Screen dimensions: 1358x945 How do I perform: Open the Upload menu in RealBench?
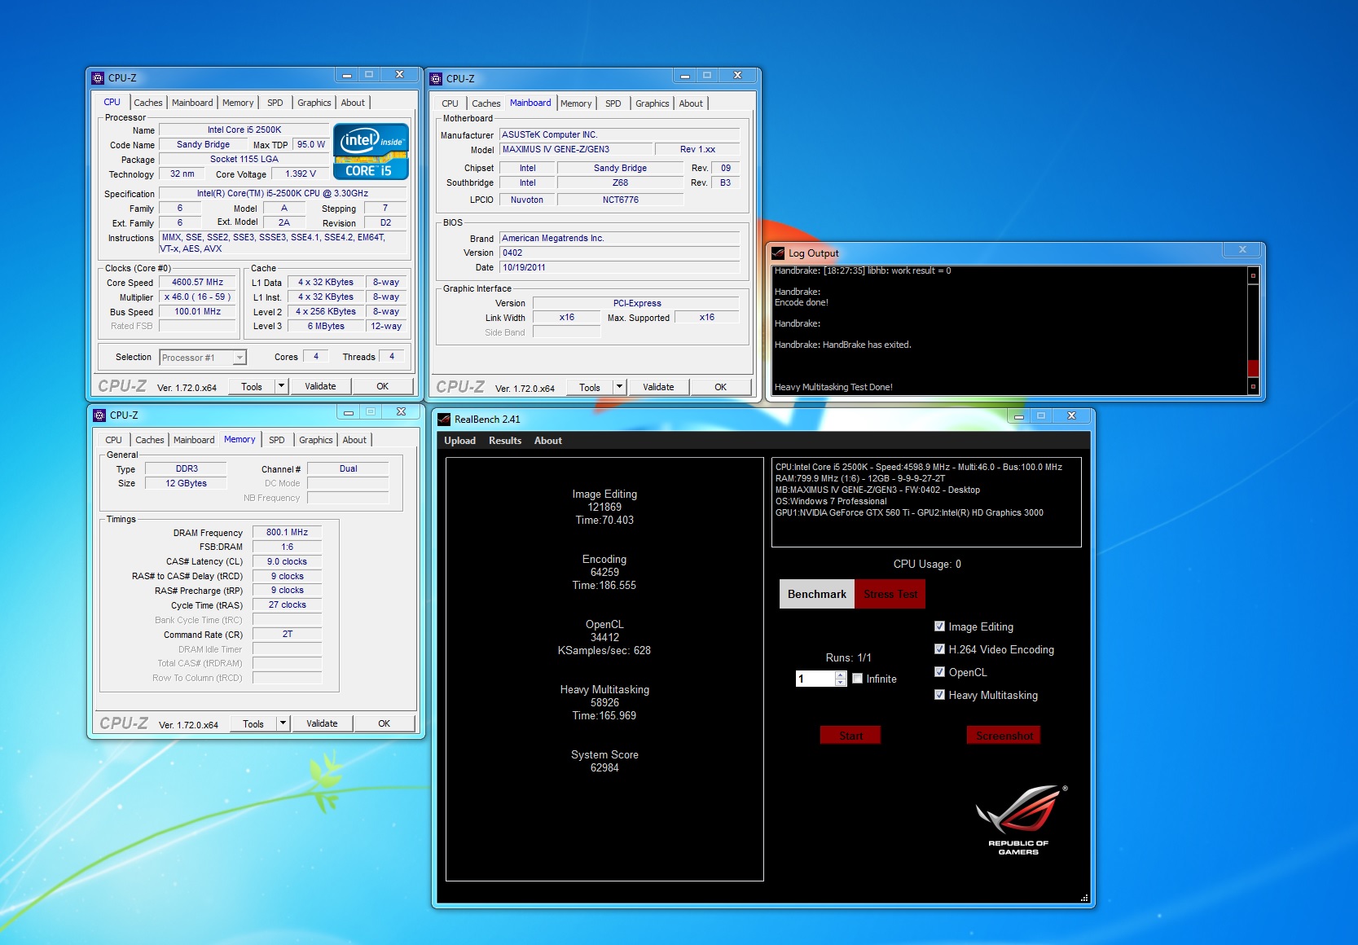(459, 441)
